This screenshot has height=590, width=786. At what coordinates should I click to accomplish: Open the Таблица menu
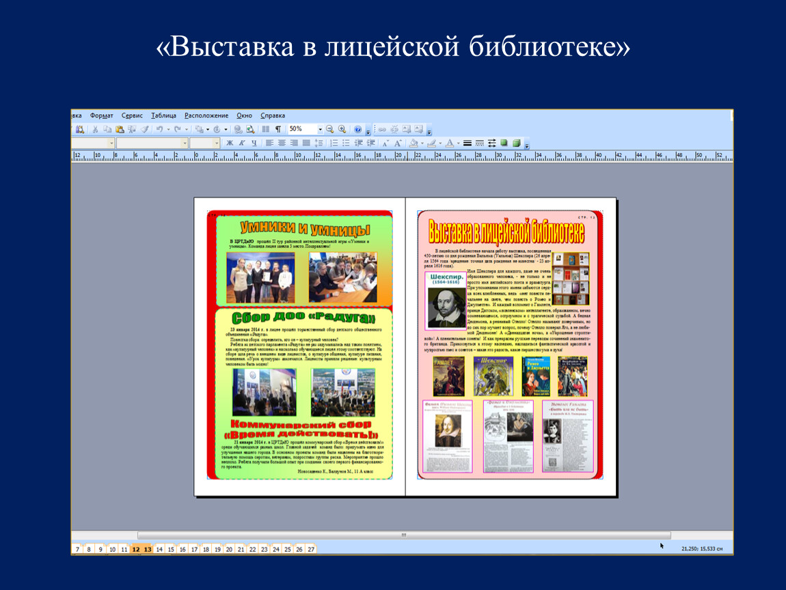[164, 115]
